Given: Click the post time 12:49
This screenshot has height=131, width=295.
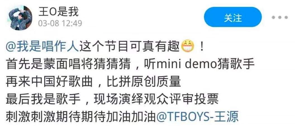Looking at the screenshot, I should tap(72, 23).
